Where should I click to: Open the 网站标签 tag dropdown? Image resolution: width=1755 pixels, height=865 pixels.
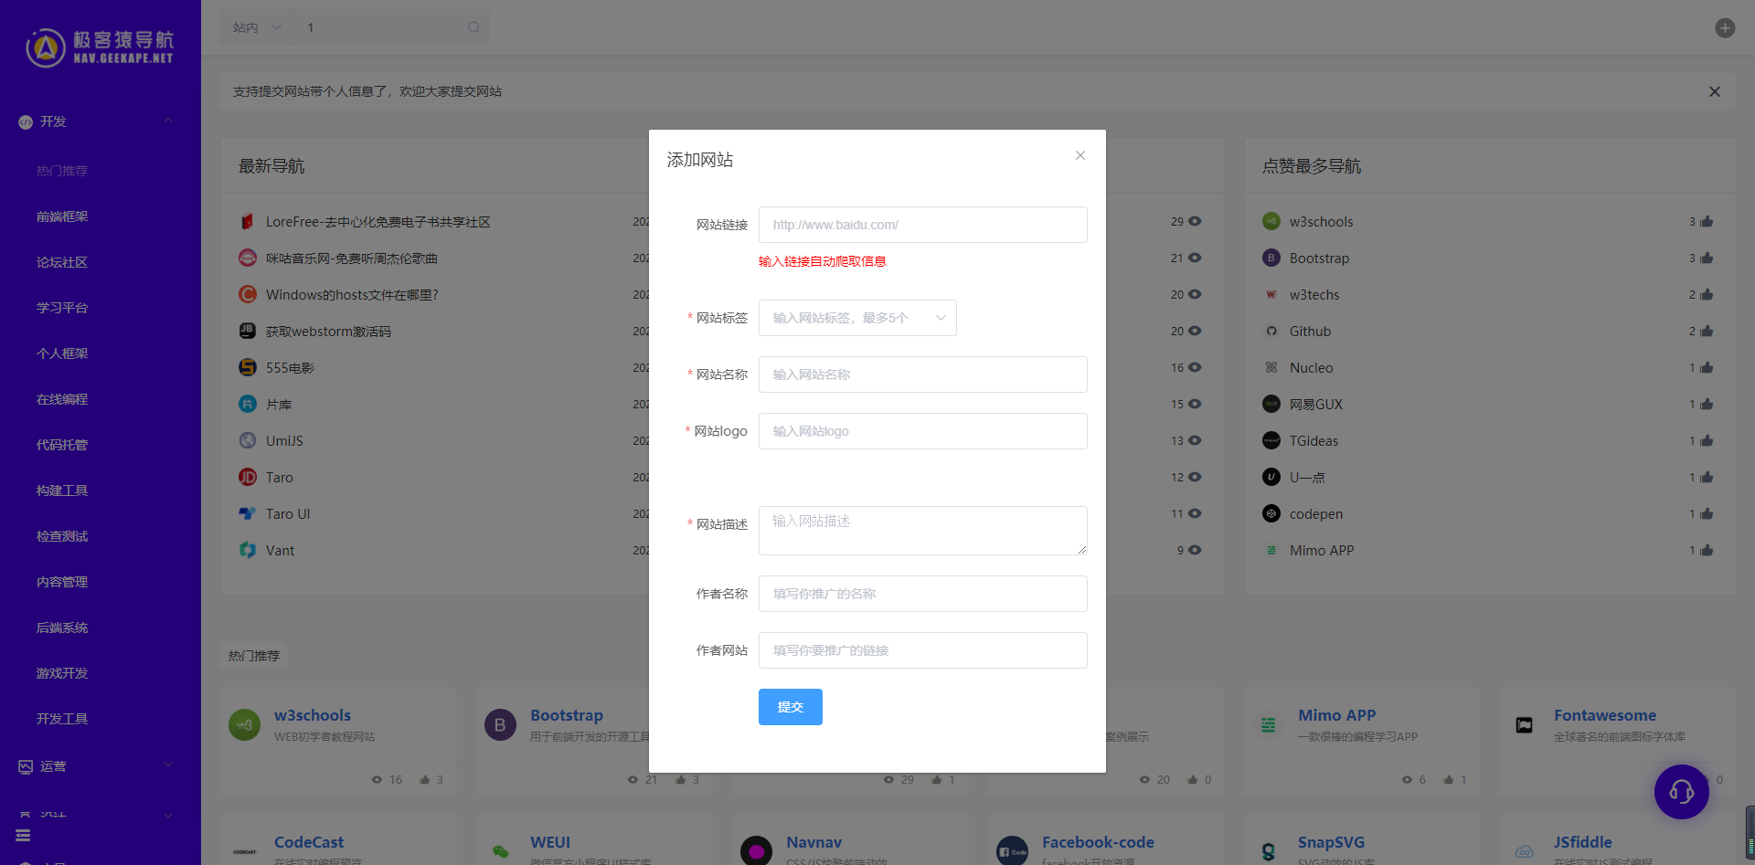[857, 318]
